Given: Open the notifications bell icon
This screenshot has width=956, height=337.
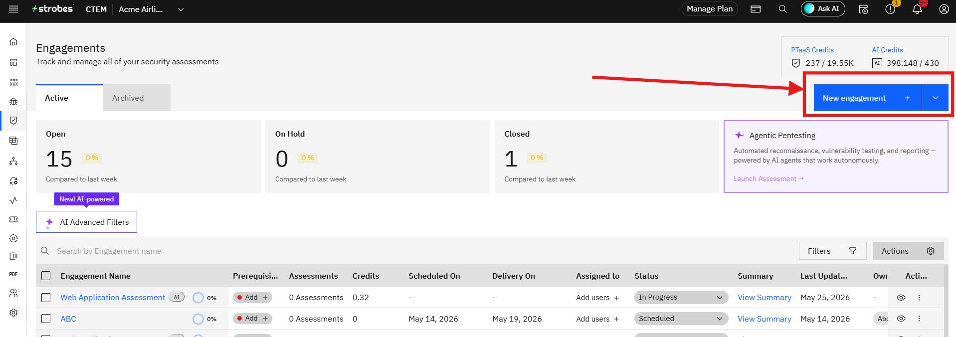Looking at the screenshot, I should point(917,9).
